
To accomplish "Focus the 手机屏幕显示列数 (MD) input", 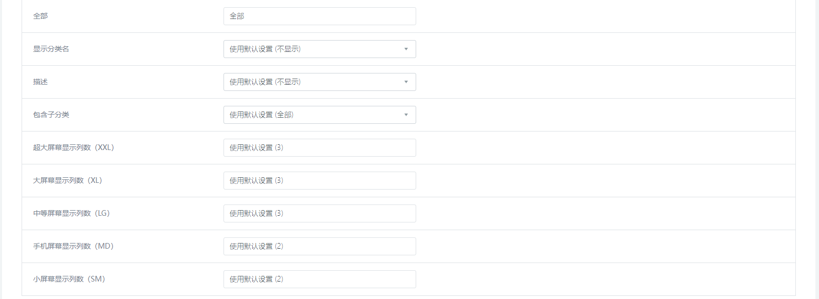I will click(x=319, y=247).
